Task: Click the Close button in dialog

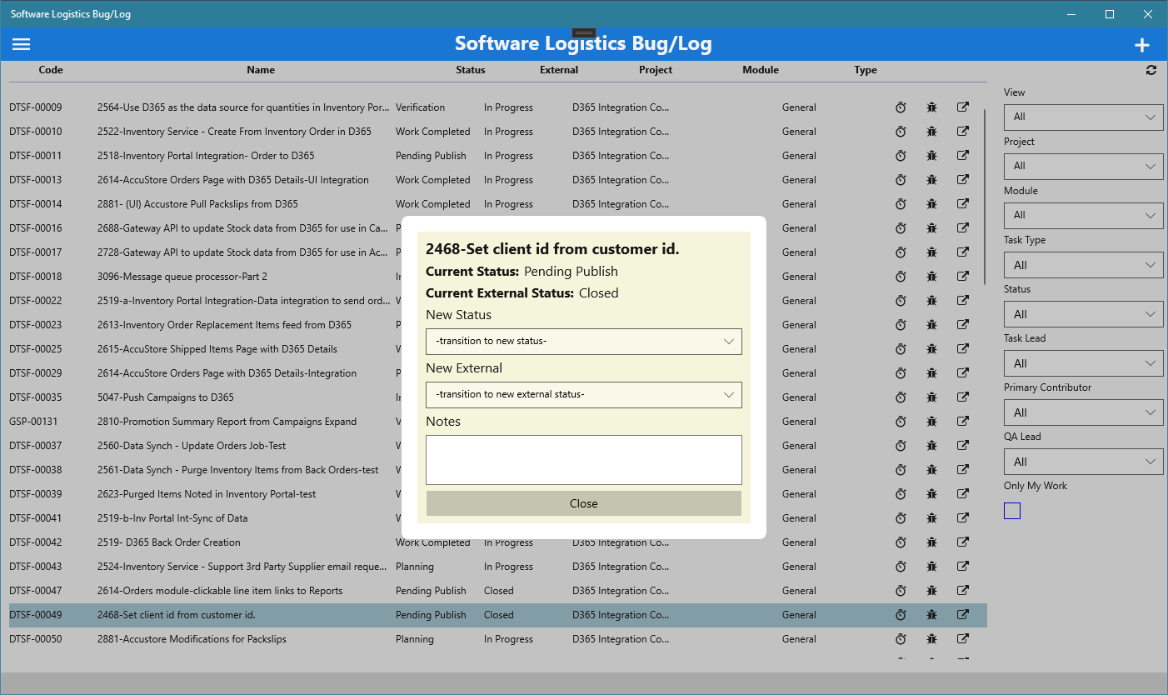Action: coord(584,503)
